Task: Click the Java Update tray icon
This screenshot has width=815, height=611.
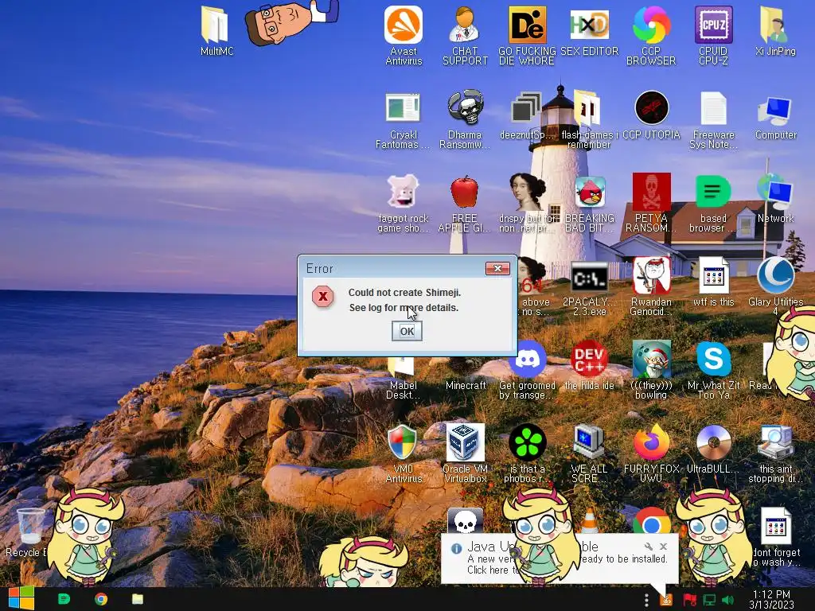Action: [666, 600]
